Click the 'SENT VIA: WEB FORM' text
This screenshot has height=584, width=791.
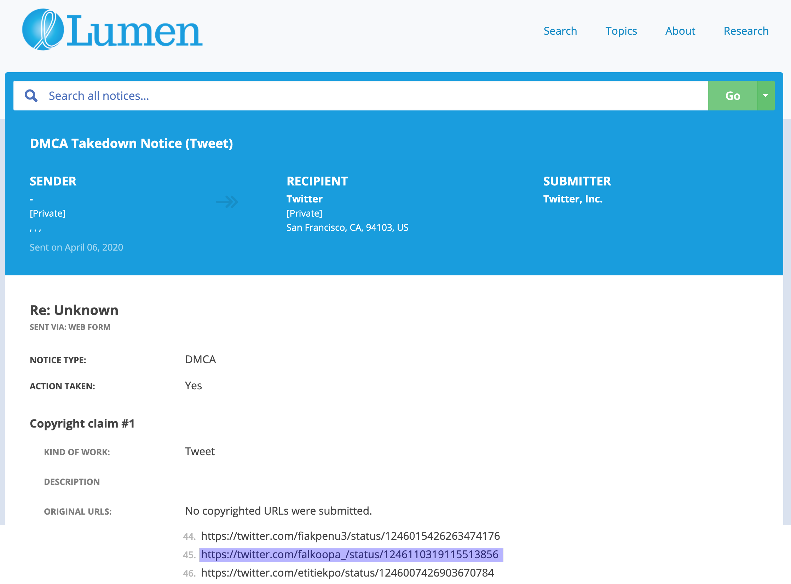70,327
